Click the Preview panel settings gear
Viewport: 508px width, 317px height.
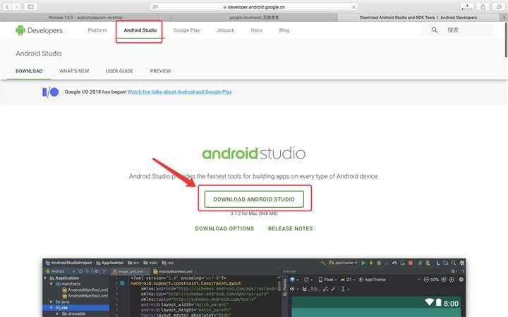tap(453, 271)
